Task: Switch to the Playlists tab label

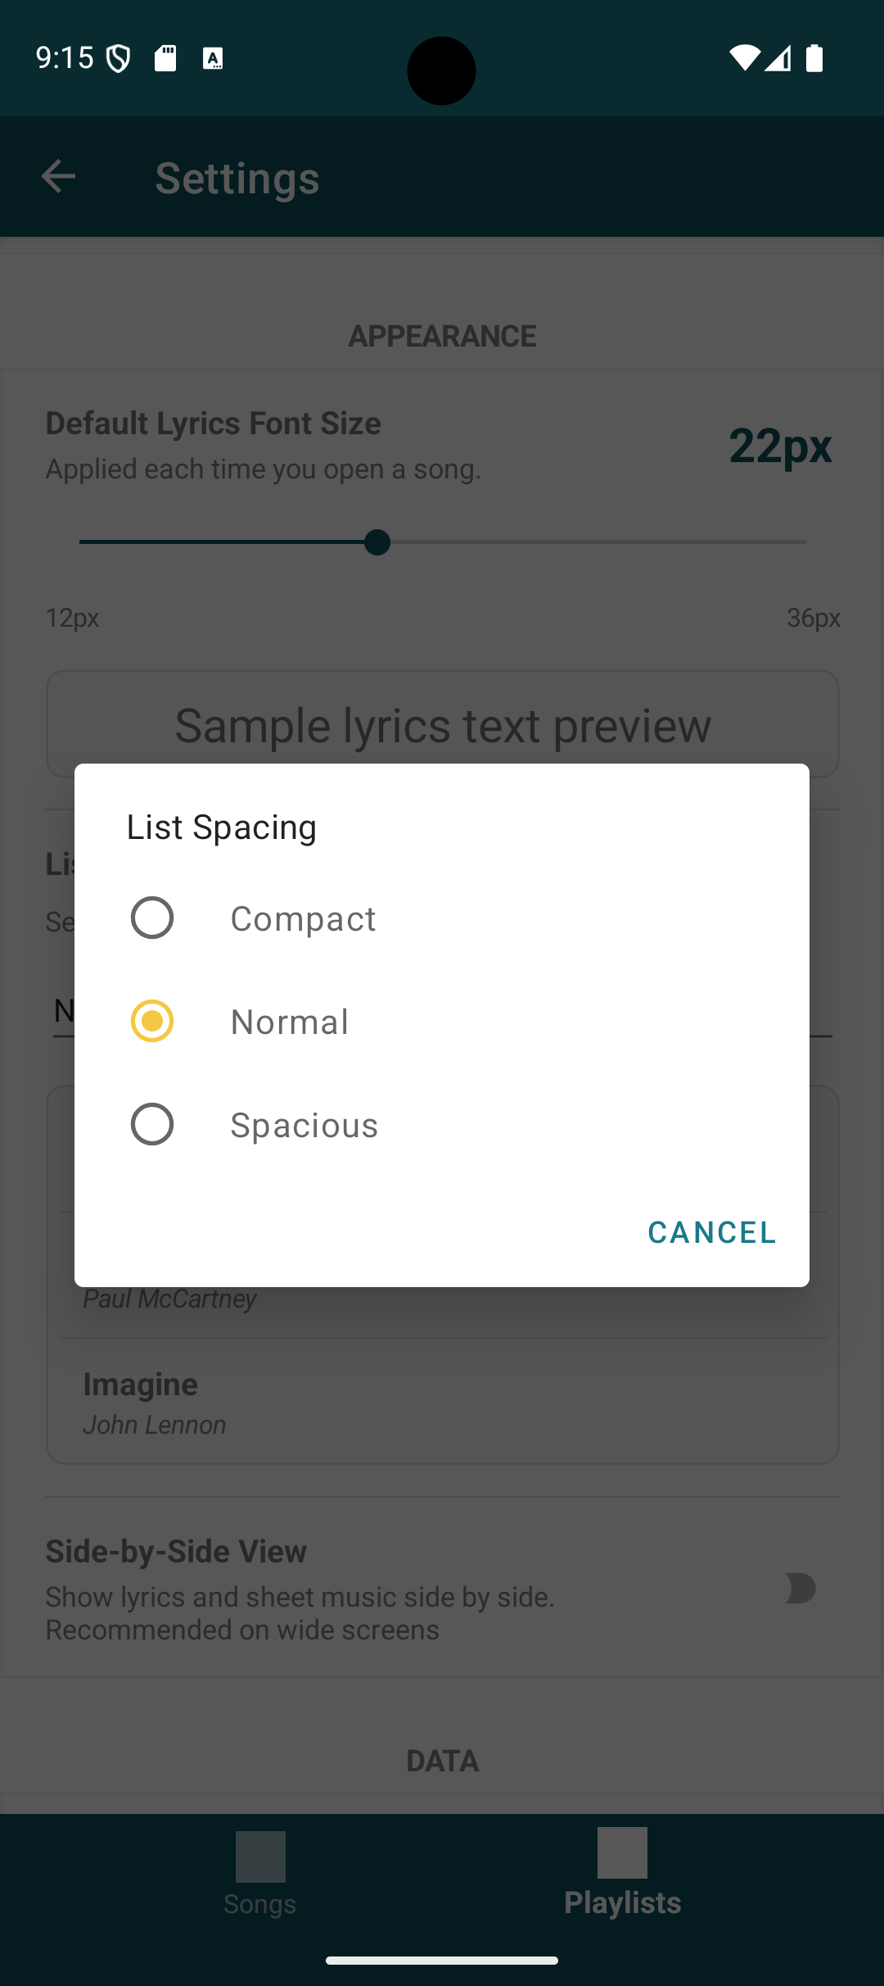Action: [x=622, y=1902]
